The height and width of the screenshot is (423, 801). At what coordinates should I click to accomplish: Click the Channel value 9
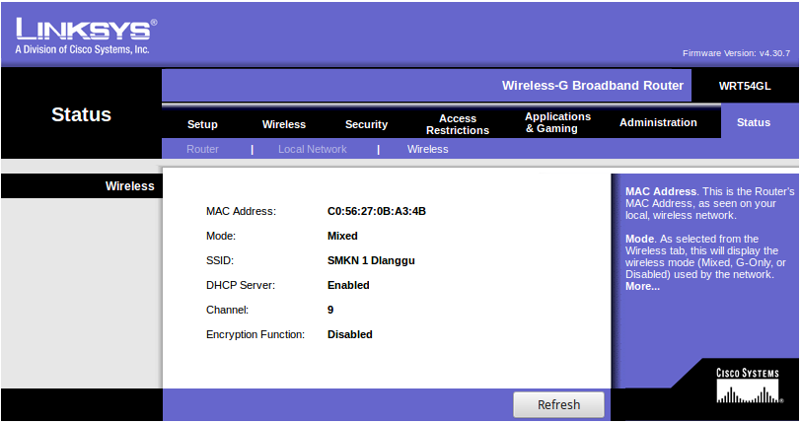tap(330, 310)
